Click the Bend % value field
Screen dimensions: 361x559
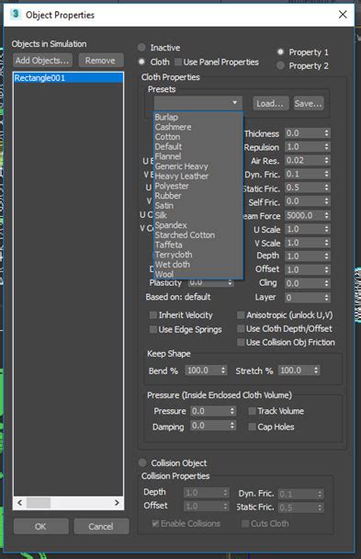203,371
